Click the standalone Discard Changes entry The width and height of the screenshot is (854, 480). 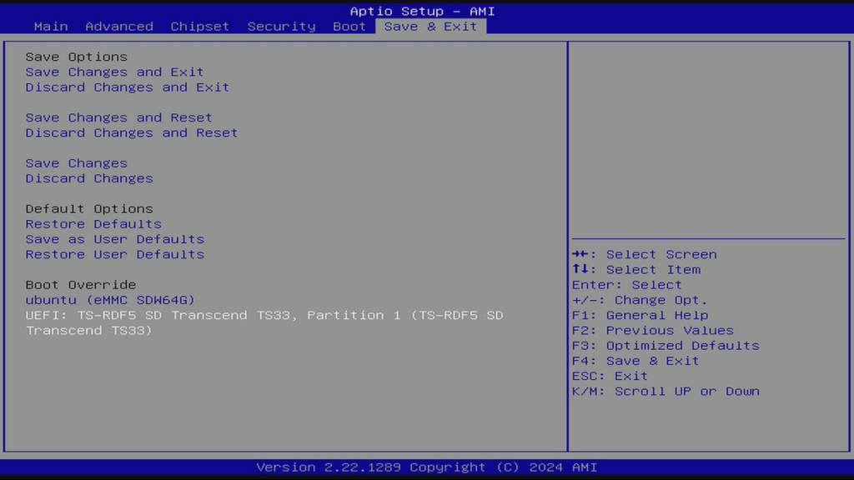tap(88, 178)
